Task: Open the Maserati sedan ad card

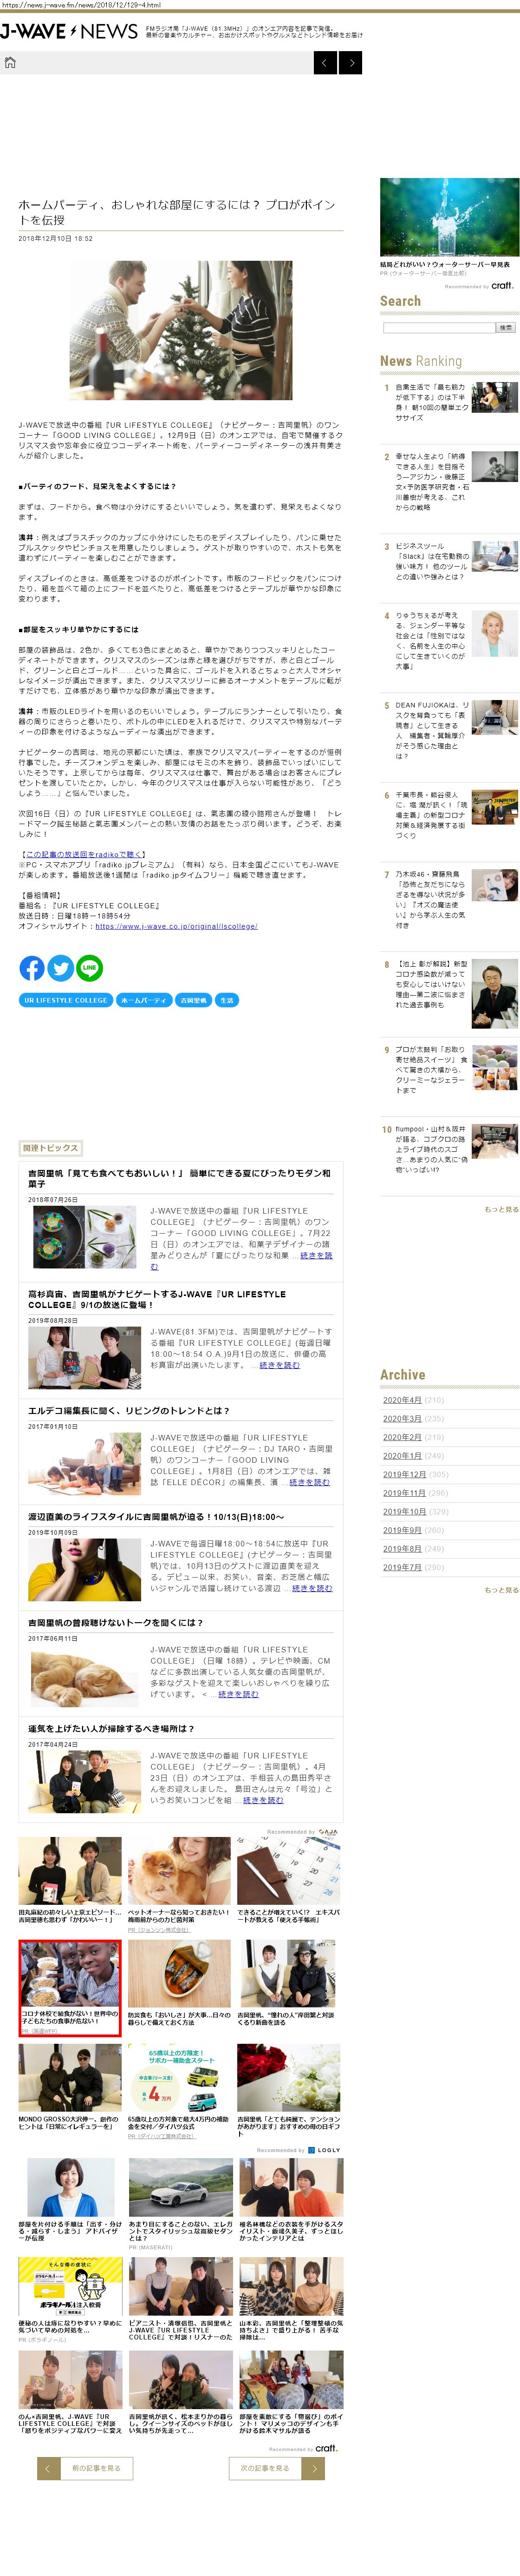Action: [180, 2205]
